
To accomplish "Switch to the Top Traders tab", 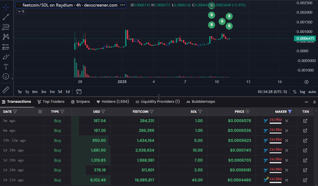I will [x=51, y=102].
